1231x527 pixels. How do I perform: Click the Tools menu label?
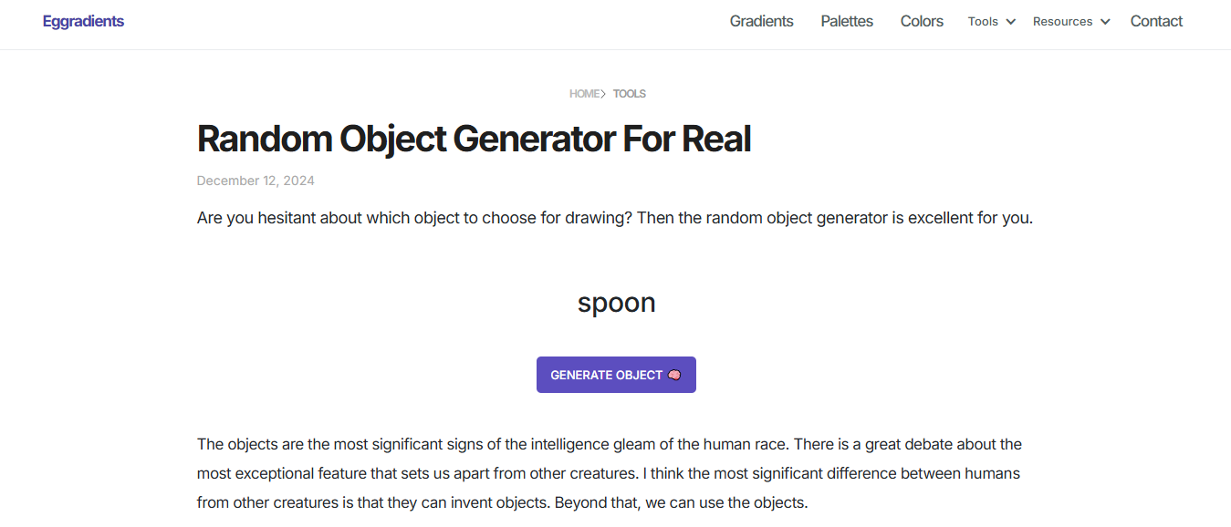[983, 22]
